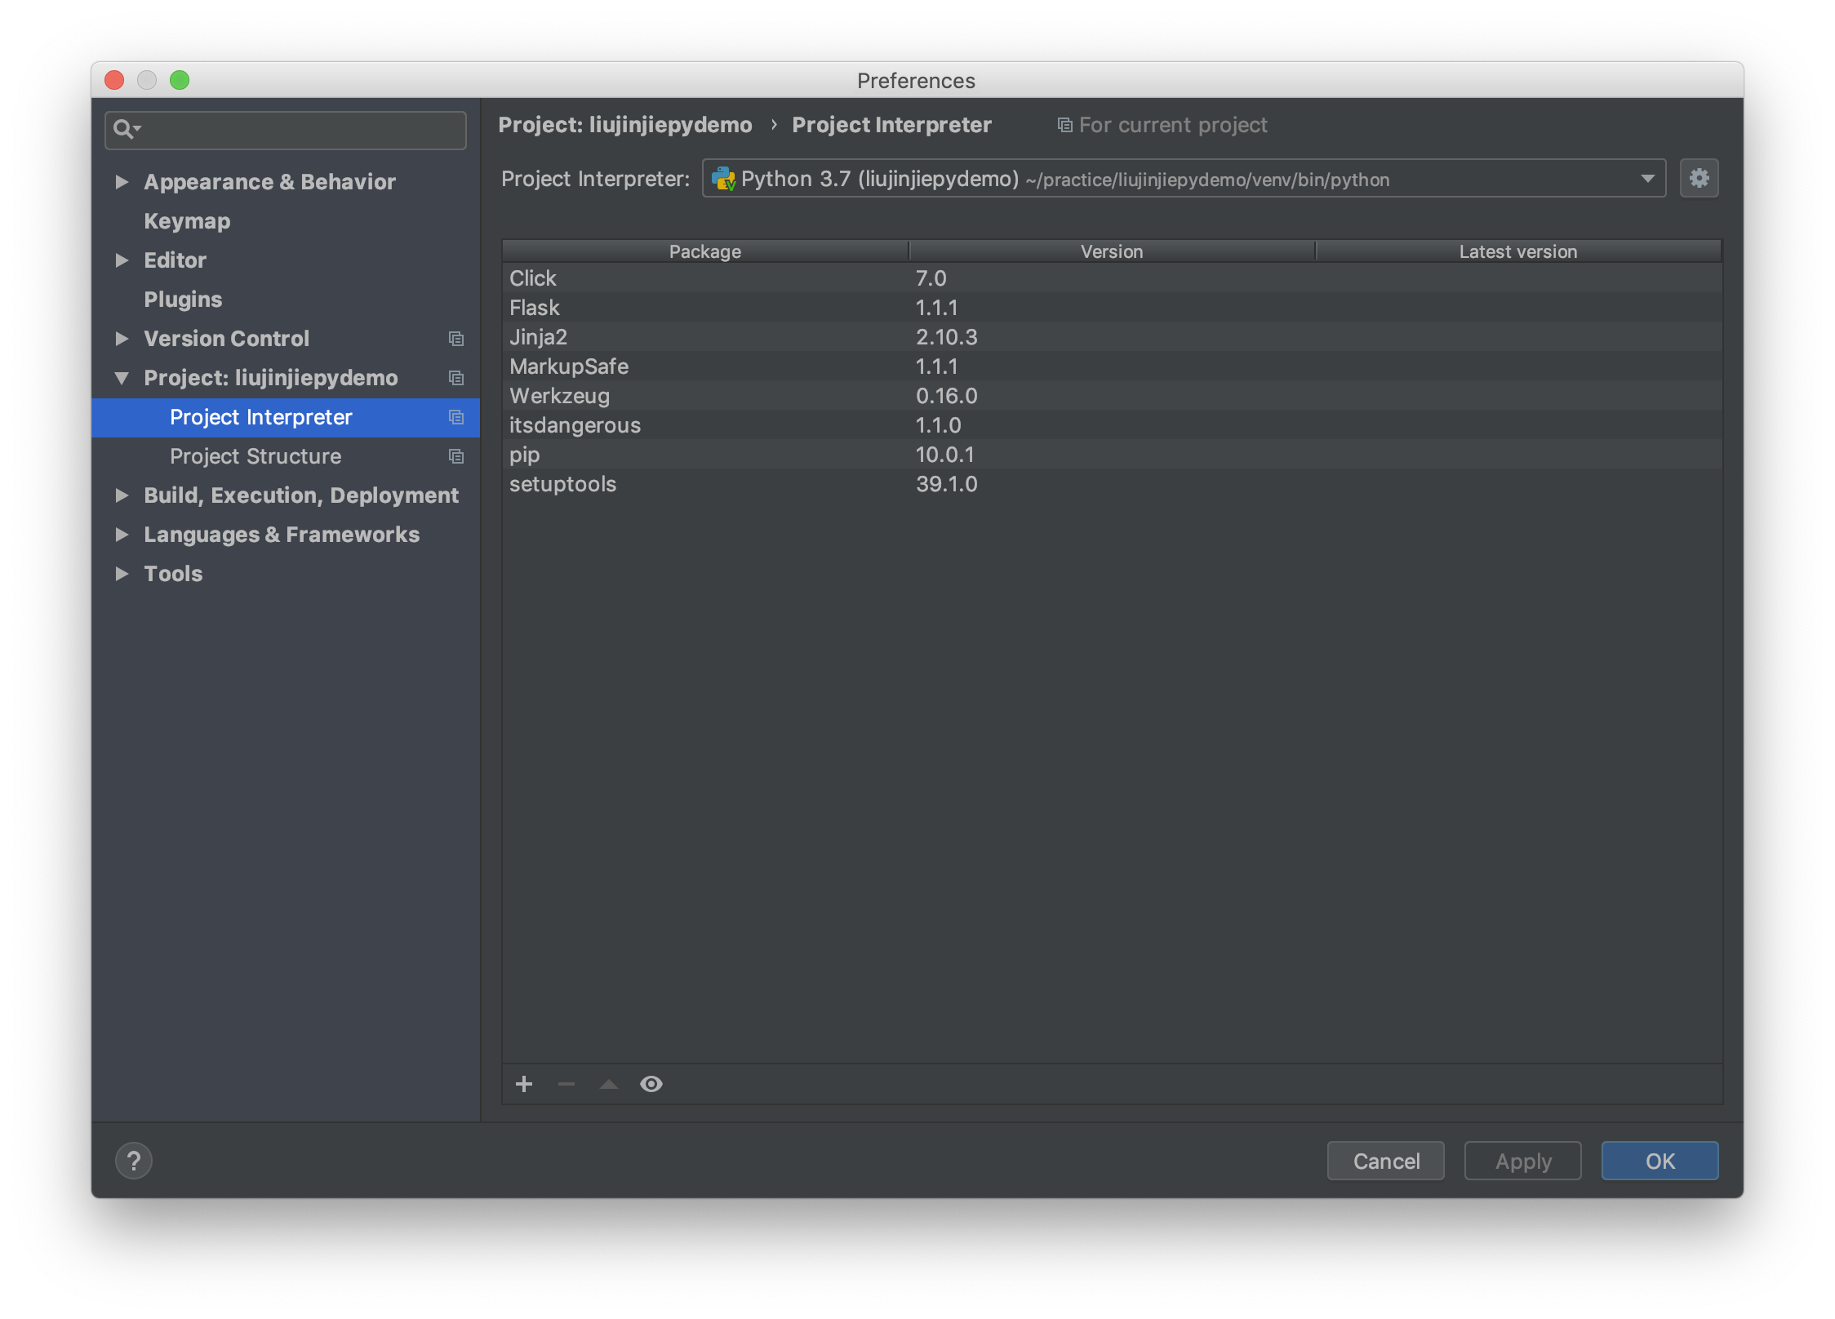The width and height of the screenshot is (1835, 1319).
Task: Select Languages & Frameworks label
Action: tap(282, 535)
